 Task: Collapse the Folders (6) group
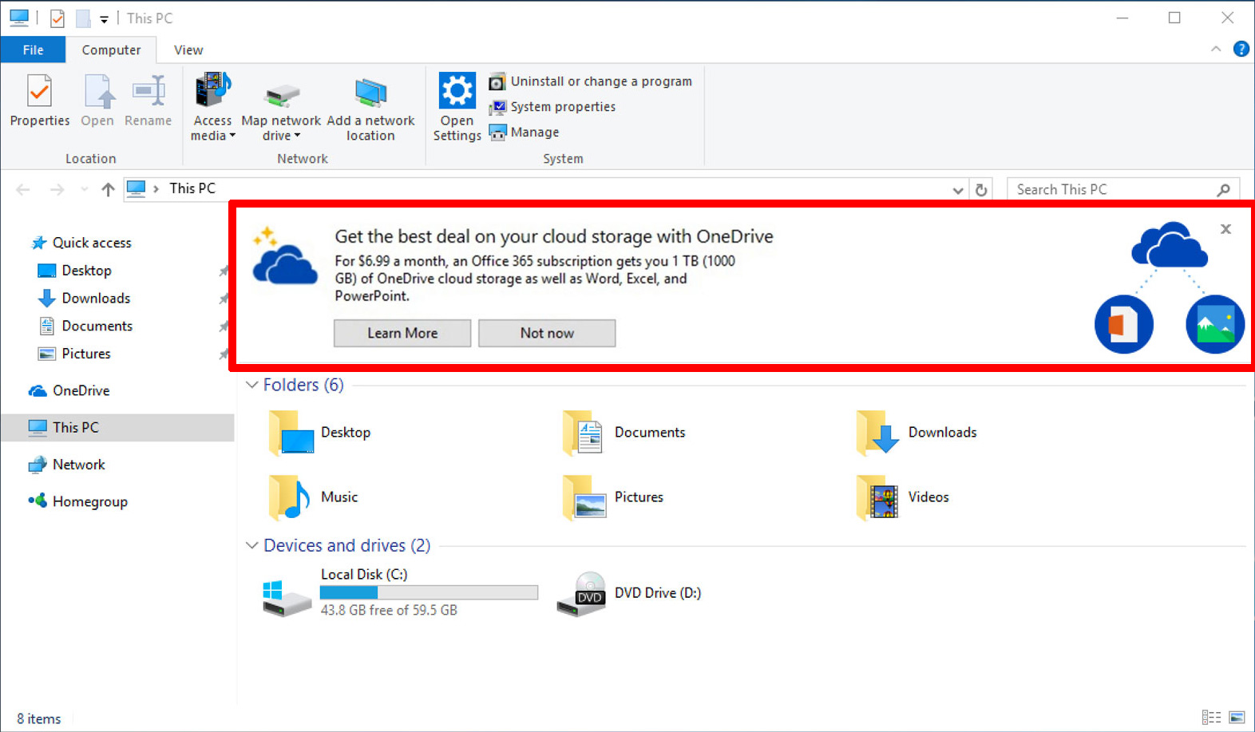tap(251, 385)
